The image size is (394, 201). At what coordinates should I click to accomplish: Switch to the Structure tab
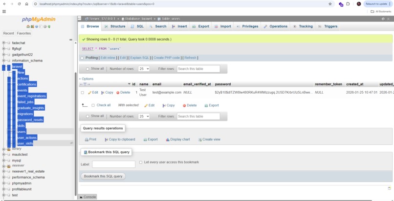point(114,26)
